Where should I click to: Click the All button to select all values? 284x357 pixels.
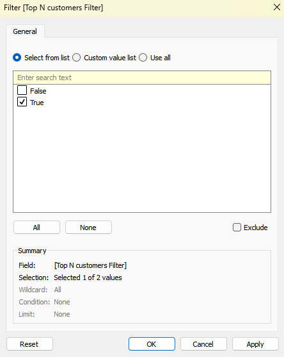click(x=36, y=228)
